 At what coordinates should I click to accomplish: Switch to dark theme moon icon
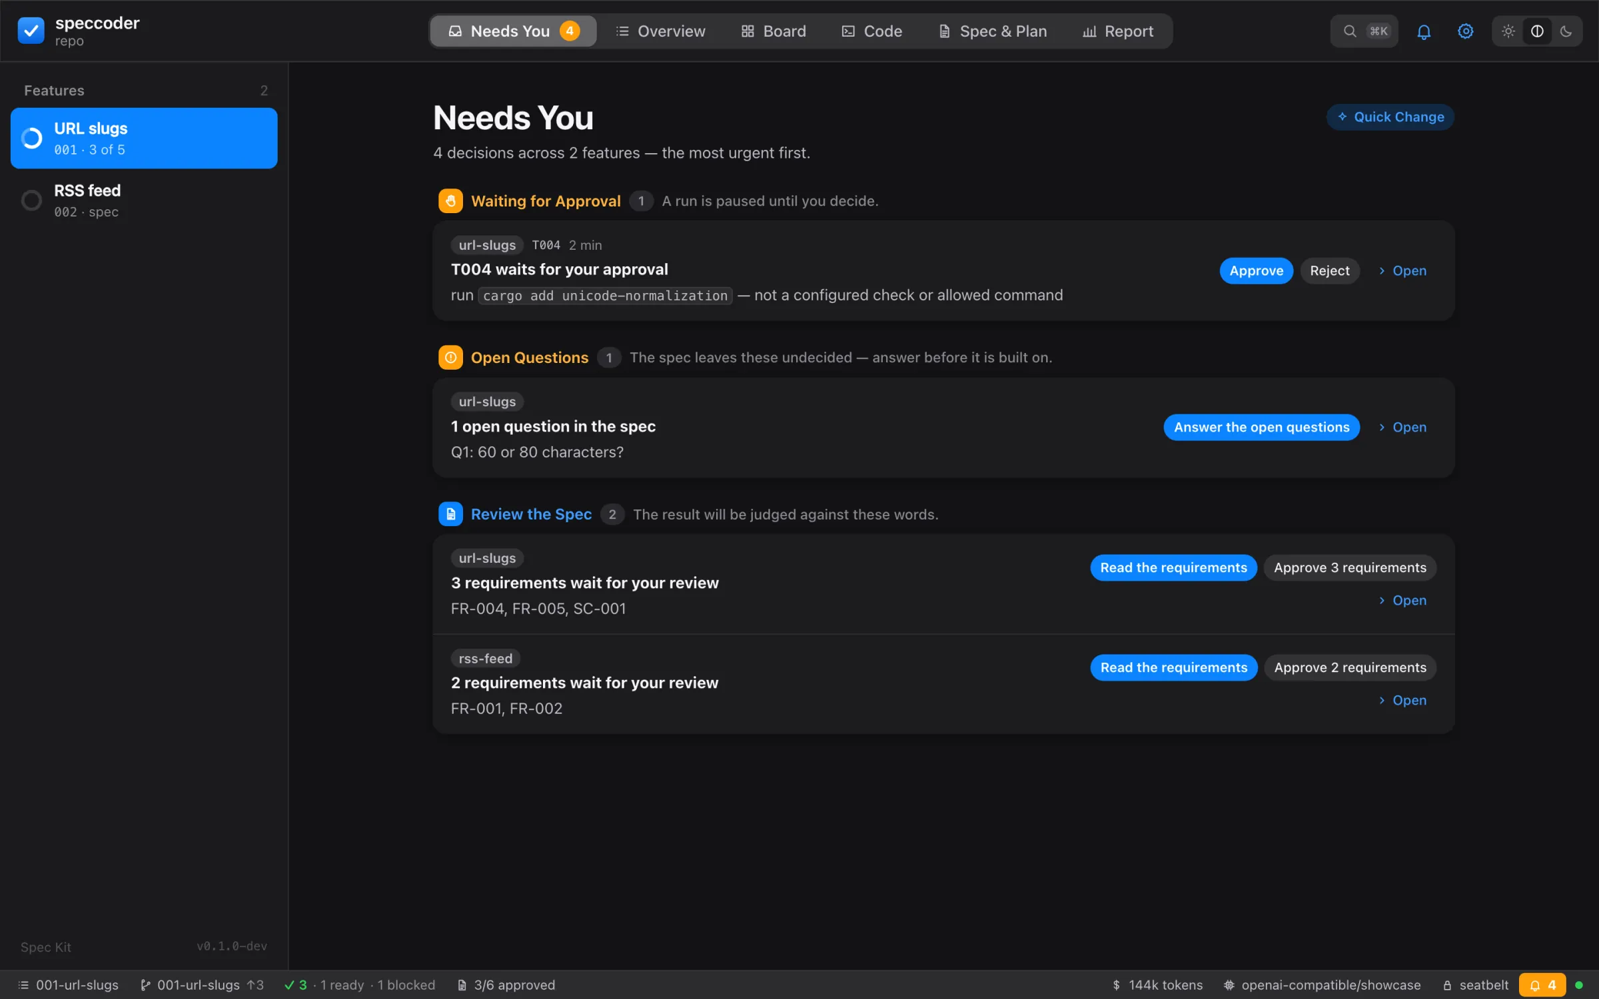point(1566,31)
